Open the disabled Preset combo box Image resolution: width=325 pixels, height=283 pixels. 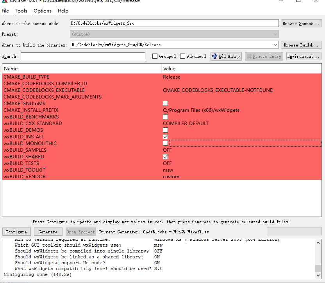point(174,34)
